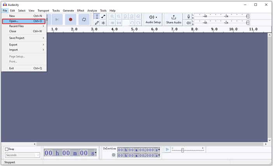Click the Share Audio button
Screen dimensions: 273x166
173,19
